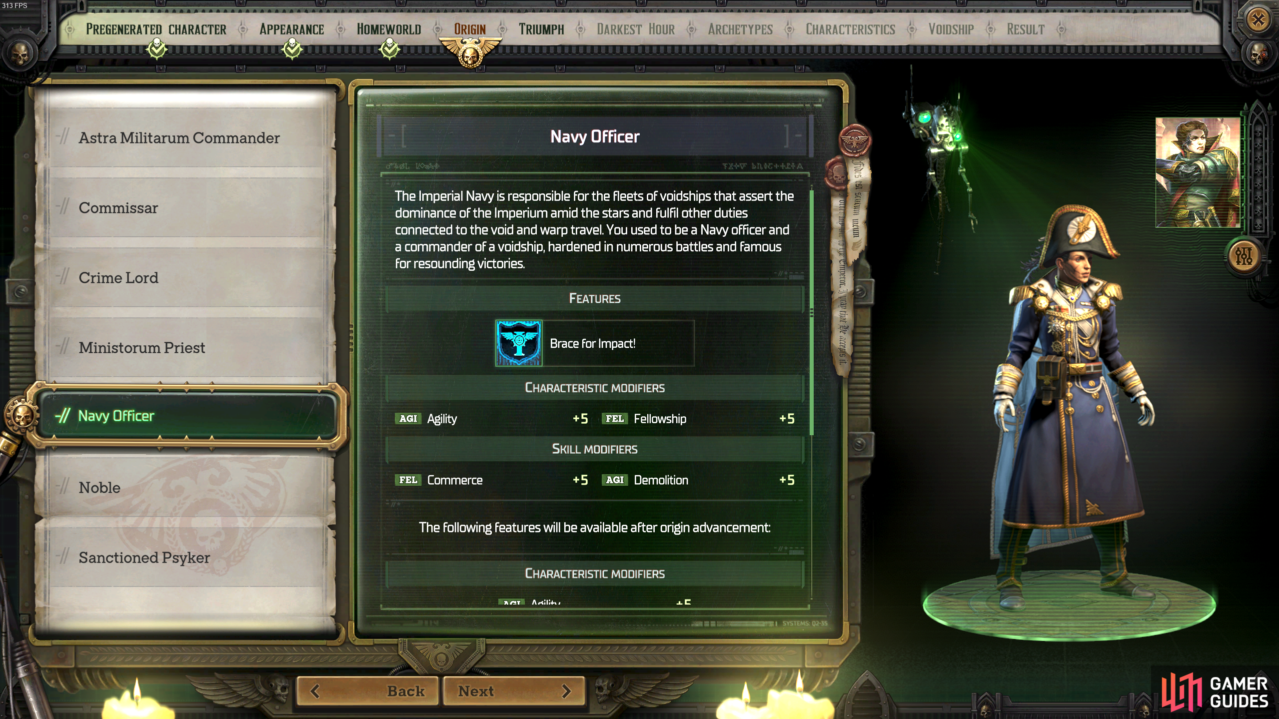The width and height of the screenshot is (1279, 719).
Task: Click the Back button
Action: point(368,691)
